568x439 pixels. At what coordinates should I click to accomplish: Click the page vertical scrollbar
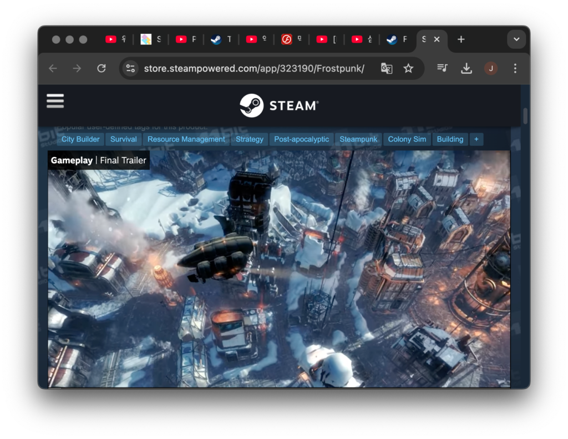pos(525,115)
